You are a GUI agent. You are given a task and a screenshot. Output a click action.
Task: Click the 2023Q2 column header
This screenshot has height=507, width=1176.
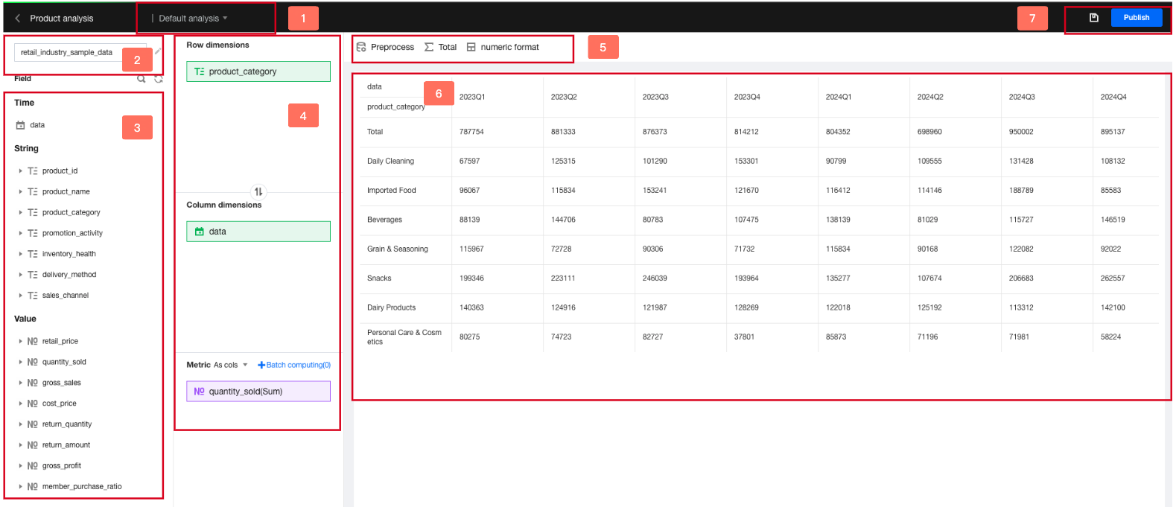coord(564,97)
